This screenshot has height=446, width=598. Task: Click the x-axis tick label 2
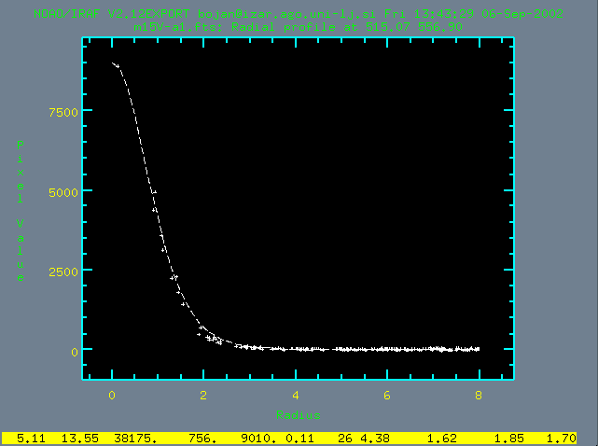click(203, 396)
